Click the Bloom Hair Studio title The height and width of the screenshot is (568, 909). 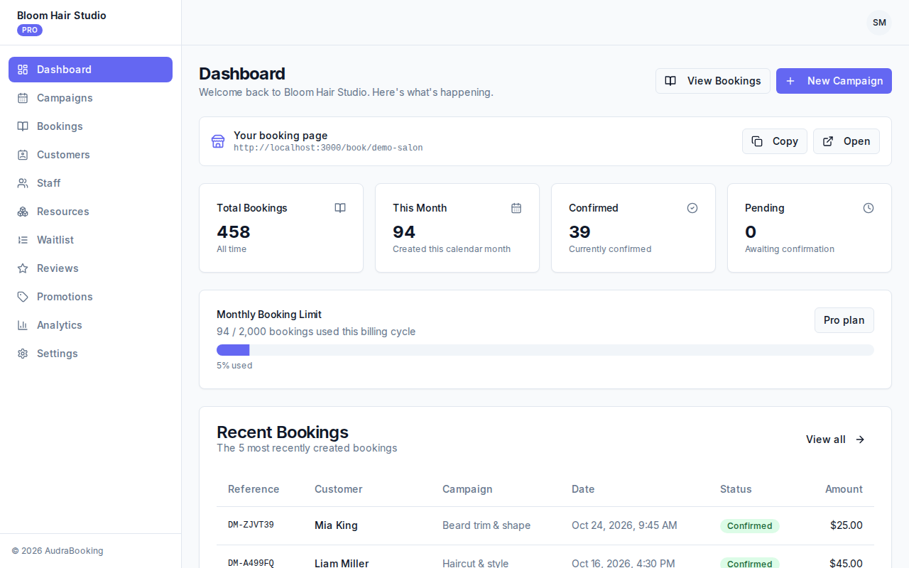tap(62, 16)
